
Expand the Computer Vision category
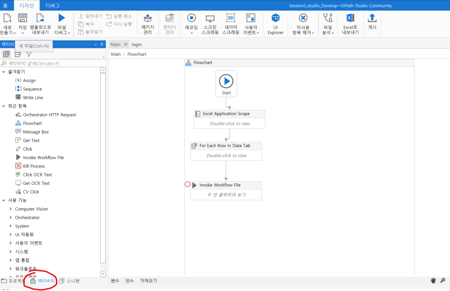tap(10, 209)
